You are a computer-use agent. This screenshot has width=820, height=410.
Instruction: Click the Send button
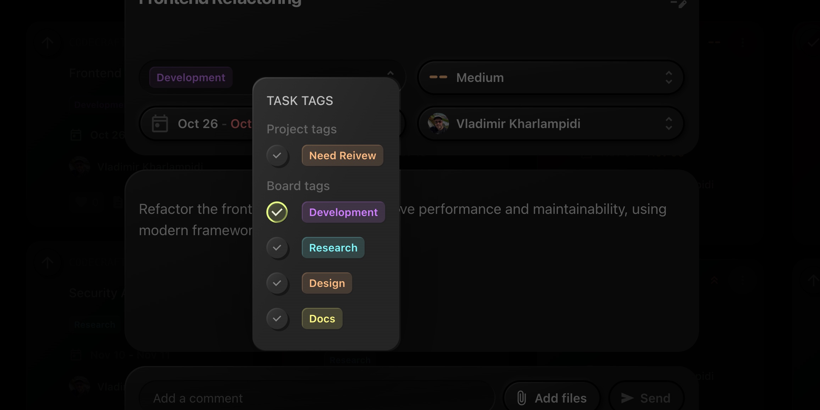pos(646,398)
